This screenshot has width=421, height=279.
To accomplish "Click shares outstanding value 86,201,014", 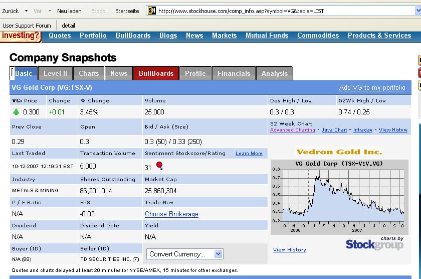I will (x=96, y=191).
